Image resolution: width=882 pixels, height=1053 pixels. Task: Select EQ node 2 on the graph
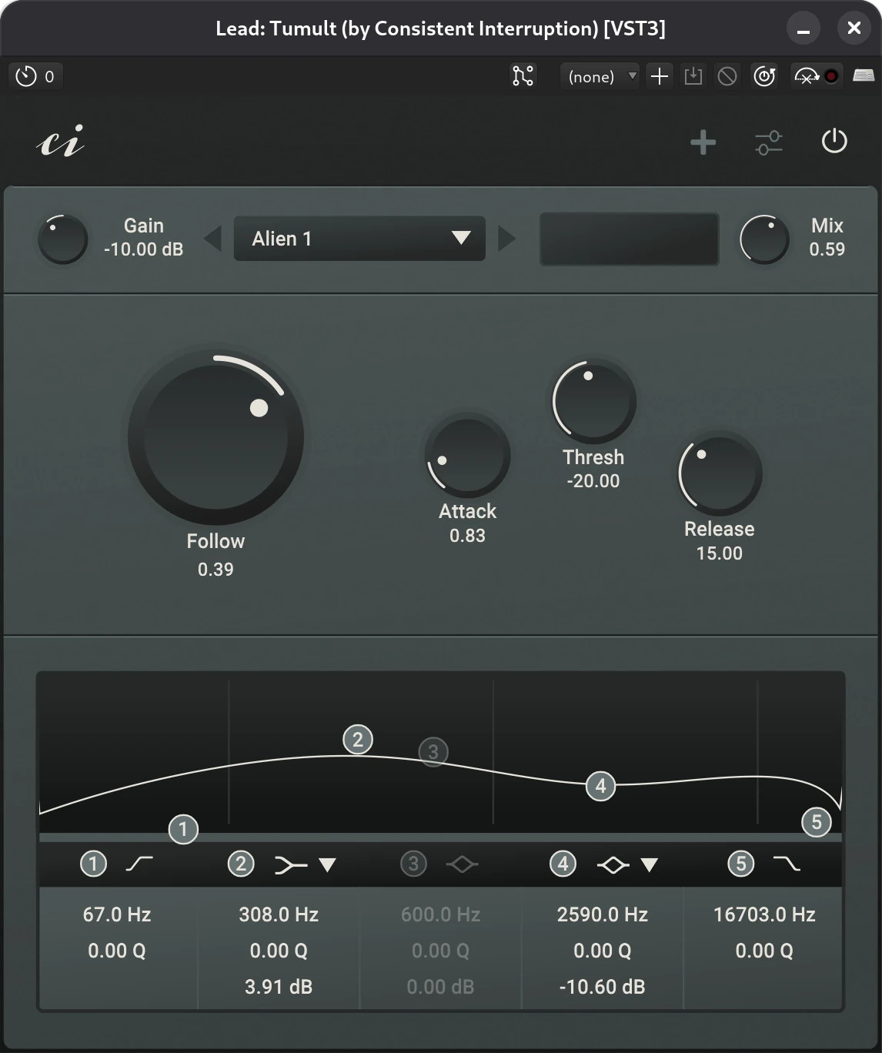358,740
